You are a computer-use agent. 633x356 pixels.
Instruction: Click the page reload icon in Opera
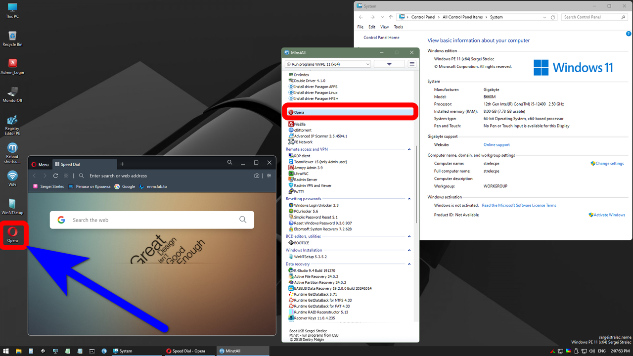55,176
